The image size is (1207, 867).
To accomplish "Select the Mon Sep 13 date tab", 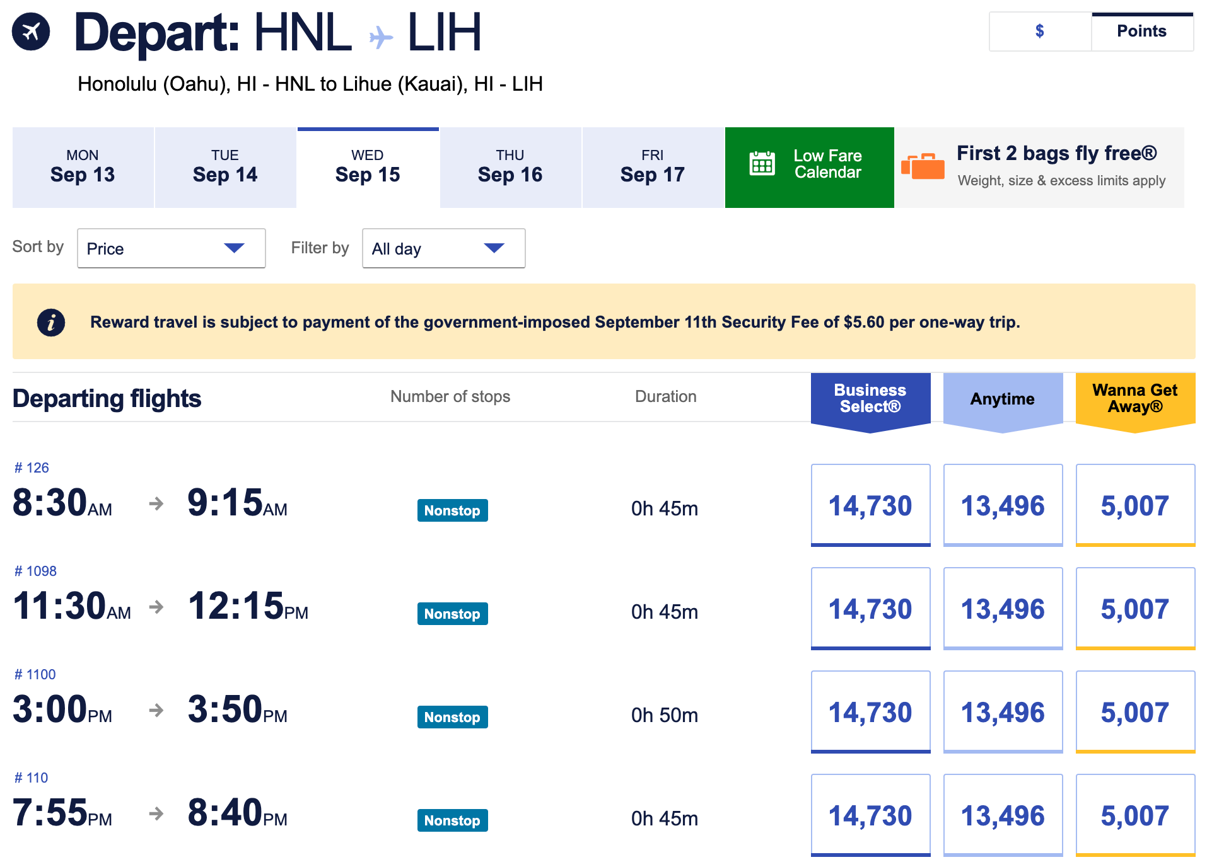I will 83,168.
